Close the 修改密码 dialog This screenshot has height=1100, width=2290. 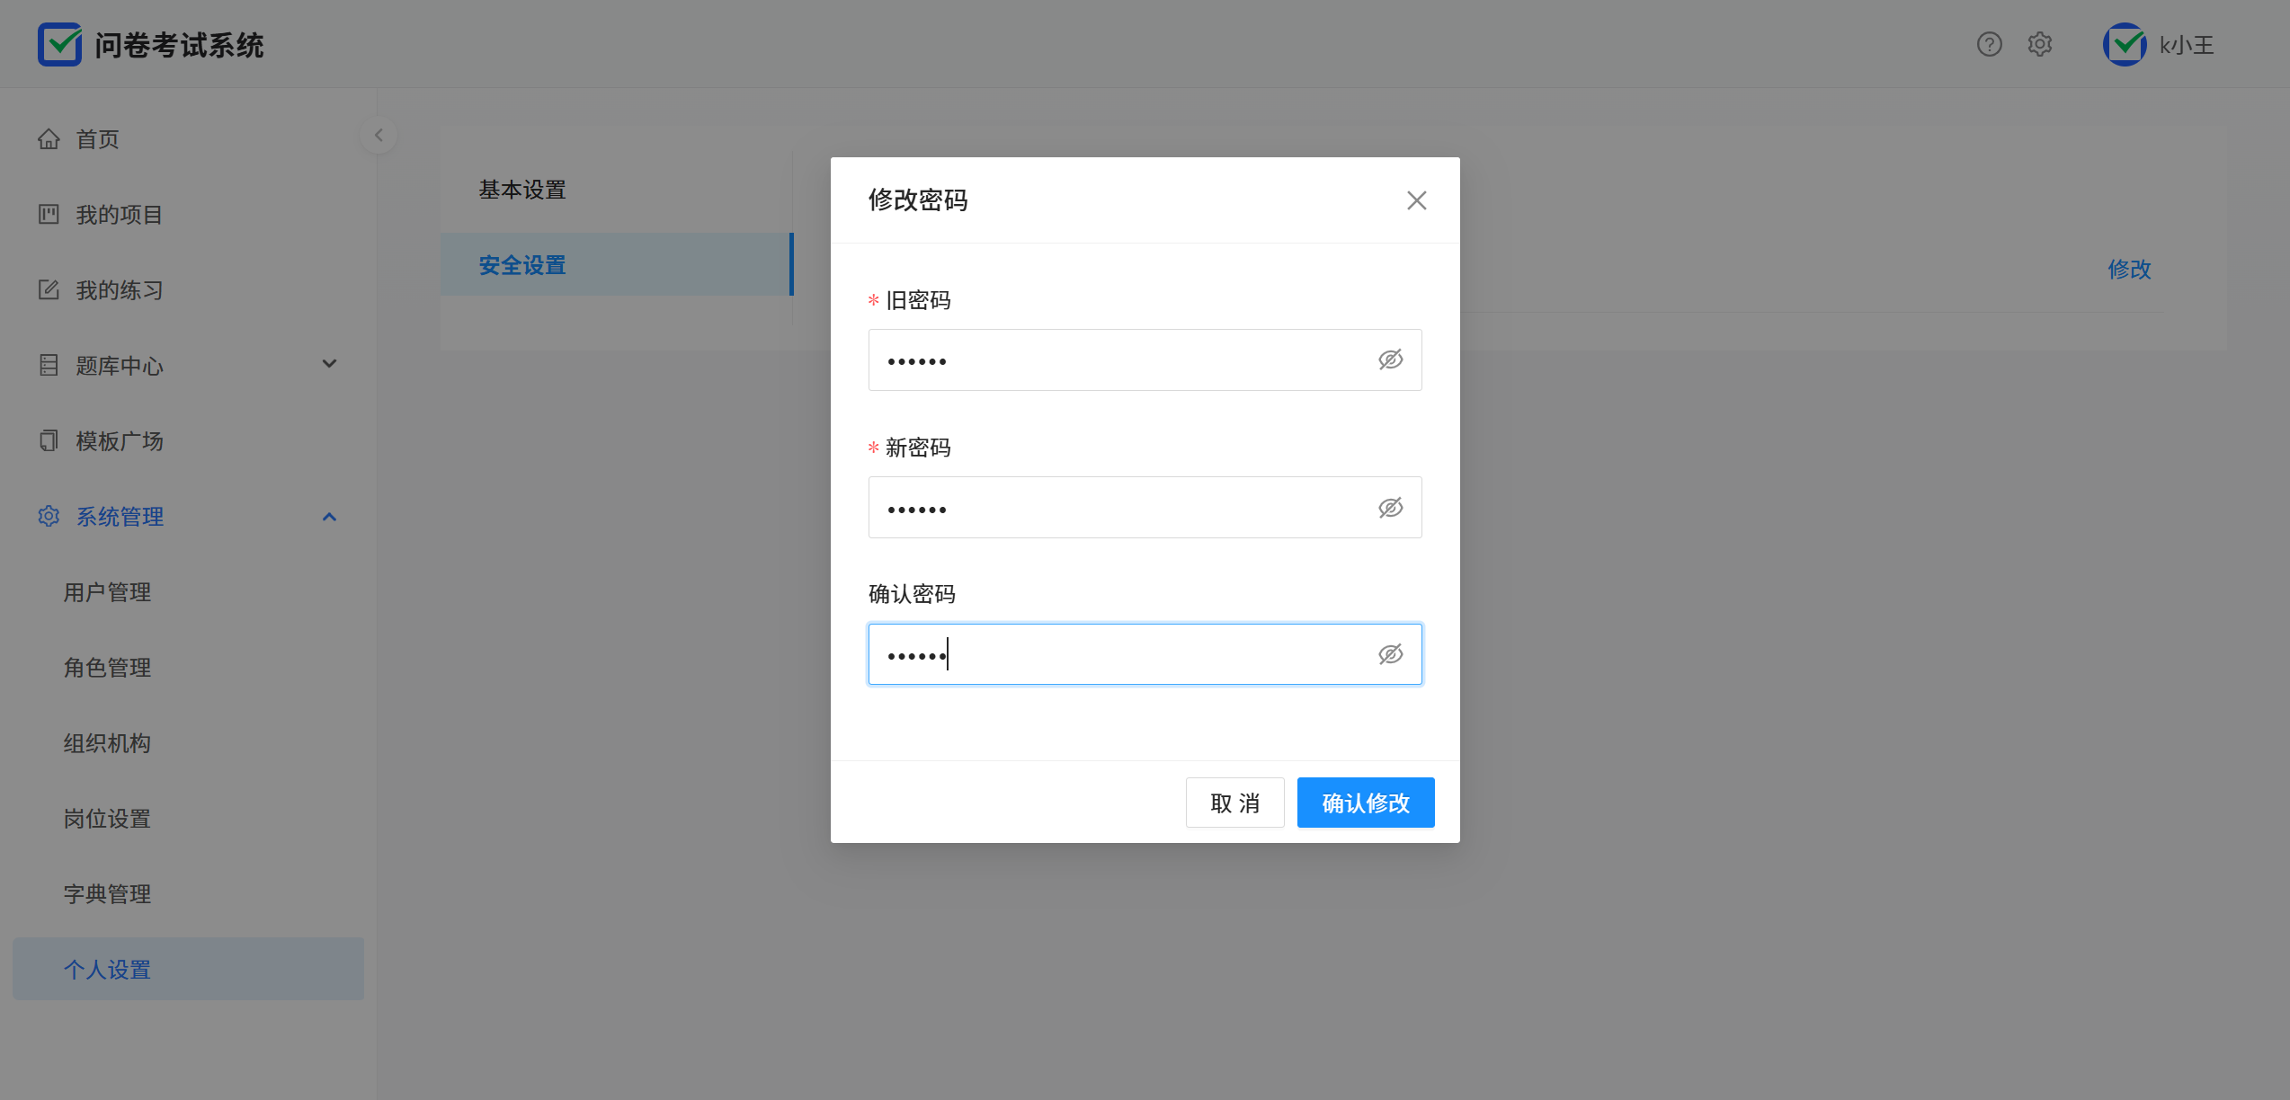tap(1416, 200)
